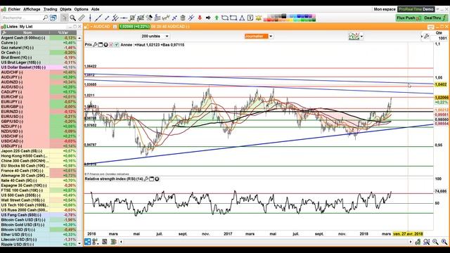Select the Fibonacci retracement tool

click(157, 18)
